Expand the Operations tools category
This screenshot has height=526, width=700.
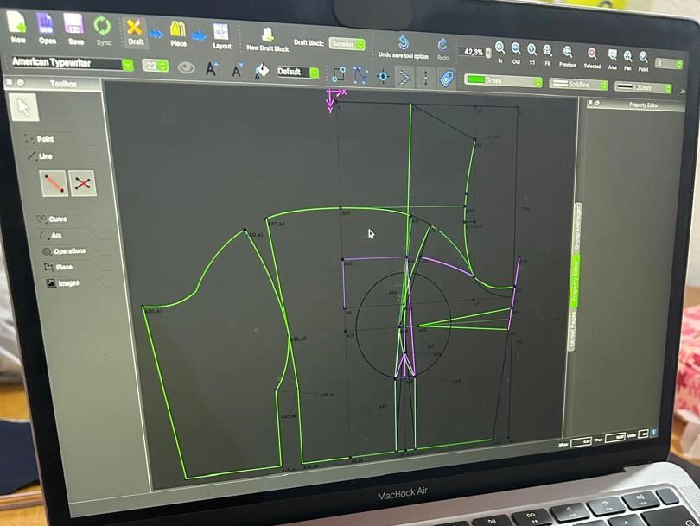pyautogui.click(x=64, y=251)
